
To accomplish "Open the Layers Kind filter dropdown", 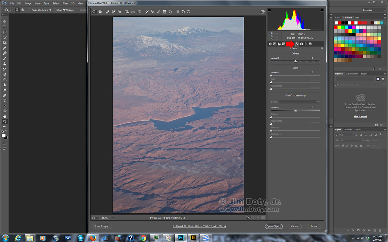I will click(344, 135).
